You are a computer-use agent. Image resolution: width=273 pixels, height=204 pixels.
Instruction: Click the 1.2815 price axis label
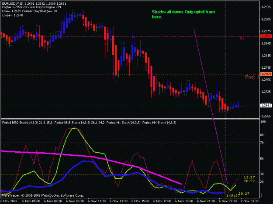point(266,56)
